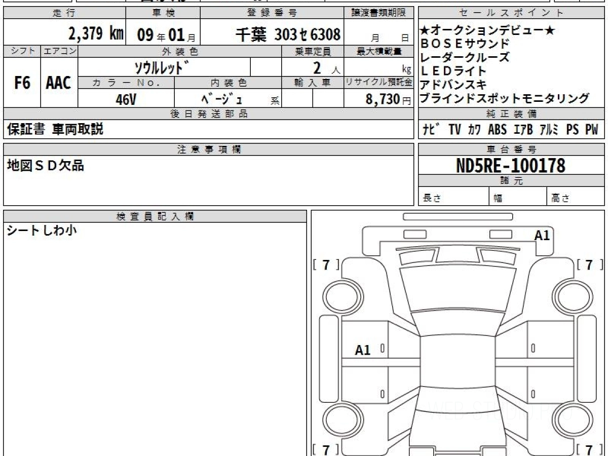This screenshot has width=608, height=456.
Task: Click the 高さ dimension label
Action: (560, 198)
